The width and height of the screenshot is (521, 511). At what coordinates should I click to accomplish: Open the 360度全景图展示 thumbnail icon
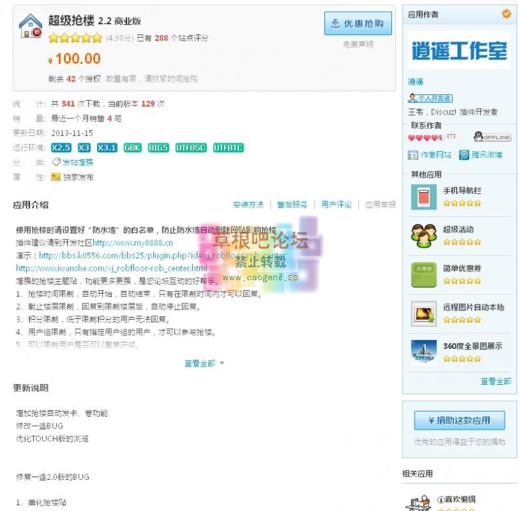point(424,353)
